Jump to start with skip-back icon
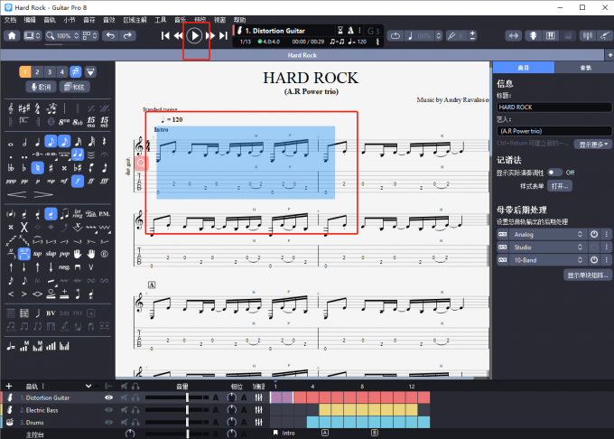614x439 pixels. [165, 36]
